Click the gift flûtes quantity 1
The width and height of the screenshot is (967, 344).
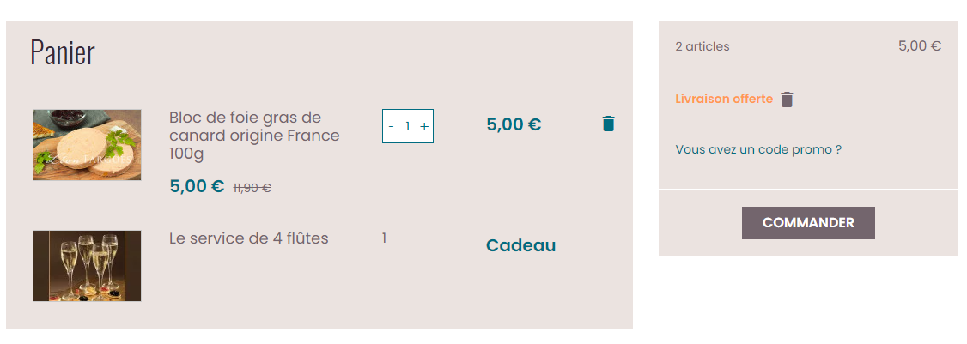pos(384,238)
